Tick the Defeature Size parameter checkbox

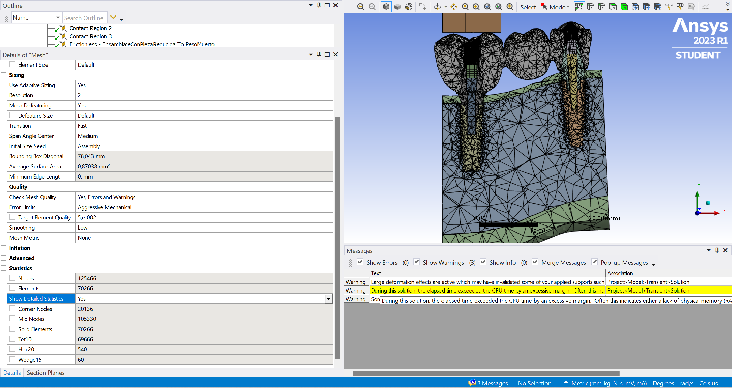pos(12,116)
